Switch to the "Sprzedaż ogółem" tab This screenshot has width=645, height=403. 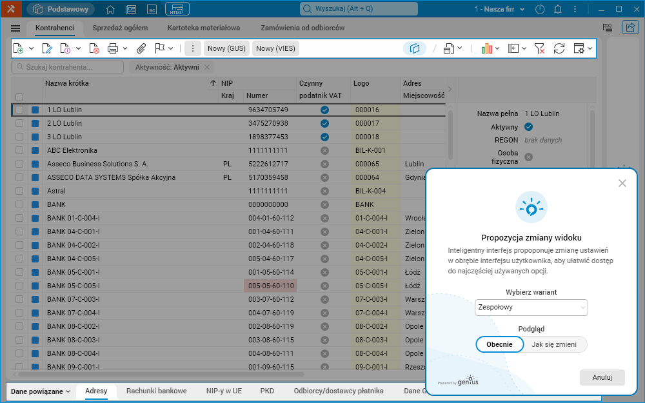pos(120,28)
